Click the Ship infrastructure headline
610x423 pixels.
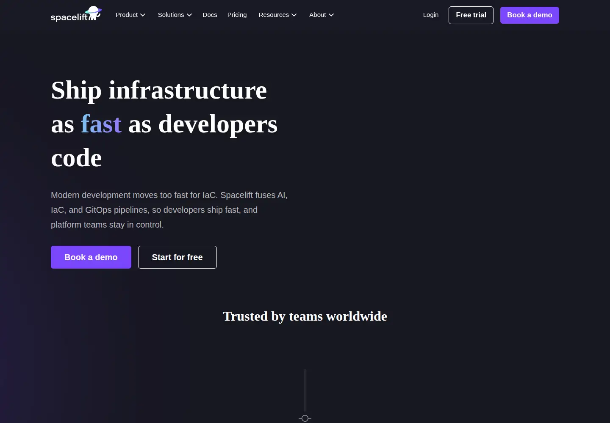tap(164, 124)
